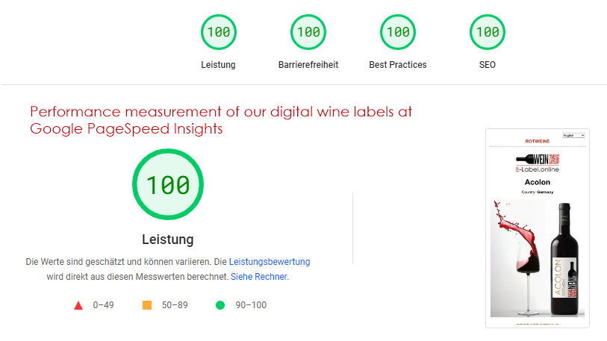Click the ROTWEINE heading in preview
607x341 pixels.
(538, 140)
